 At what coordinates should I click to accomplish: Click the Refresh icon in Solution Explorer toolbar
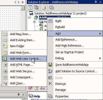30,8
